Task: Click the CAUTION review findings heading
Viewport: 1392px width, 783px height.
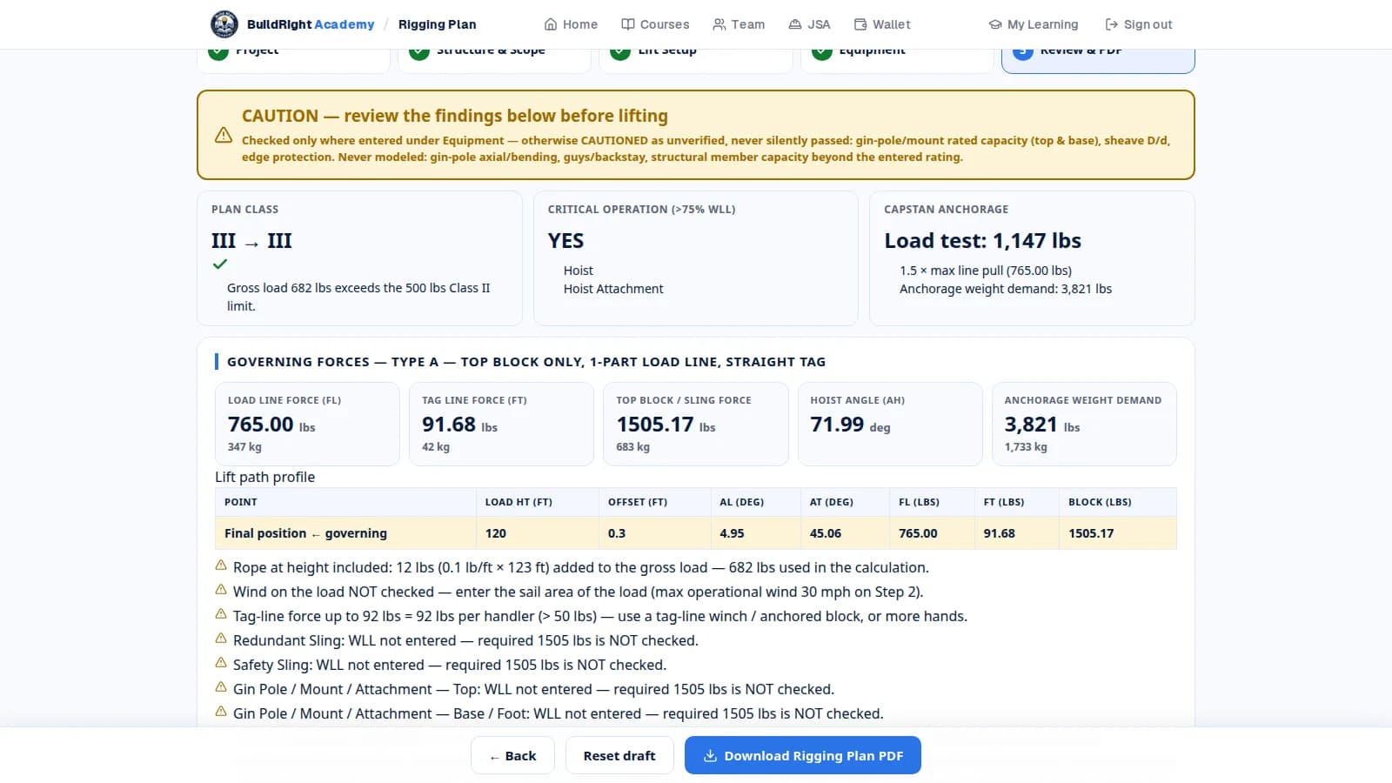Action: pos(455,116)
